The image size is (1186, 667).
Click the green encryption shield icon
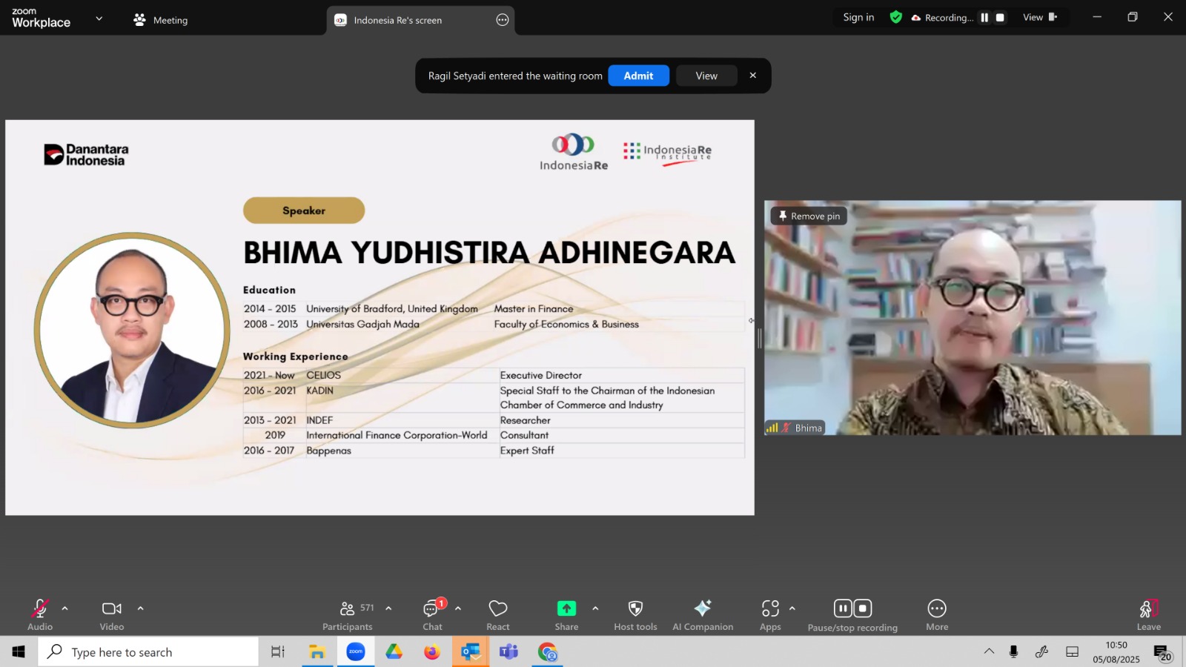pyautogui.click(x=896, y=17)
